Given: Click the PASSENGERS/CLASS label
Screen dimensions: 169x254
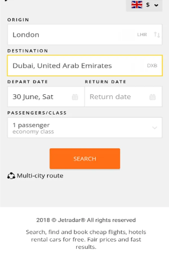Looking at the screenshot, I should pos(37,113).
